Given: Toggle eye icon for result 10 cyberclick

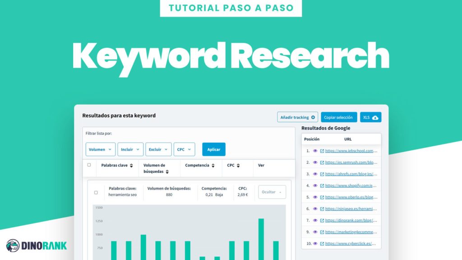Looking at the screenshot, I should point(315,243).
